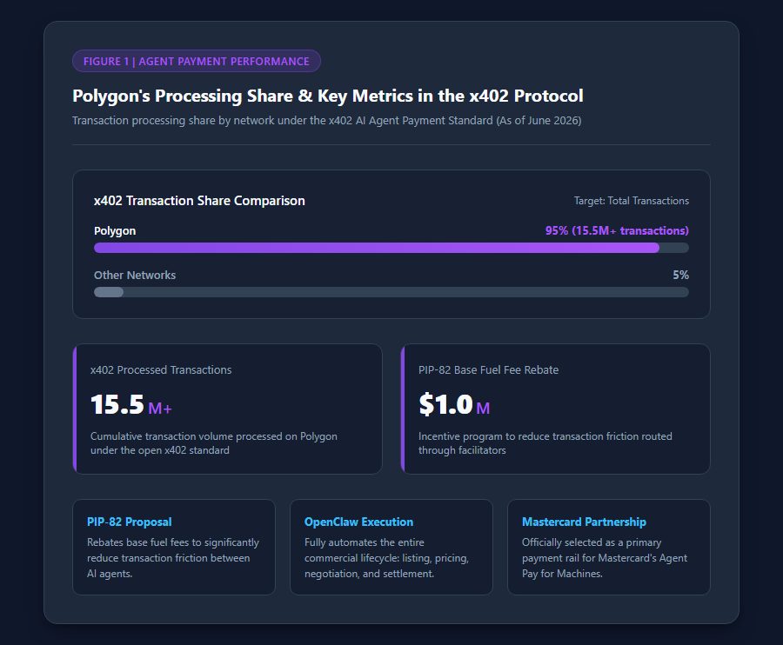Click the "Cumulative transaction volume processed on Polygon" description
Screen dimensions: 783x645
[214, 443]
